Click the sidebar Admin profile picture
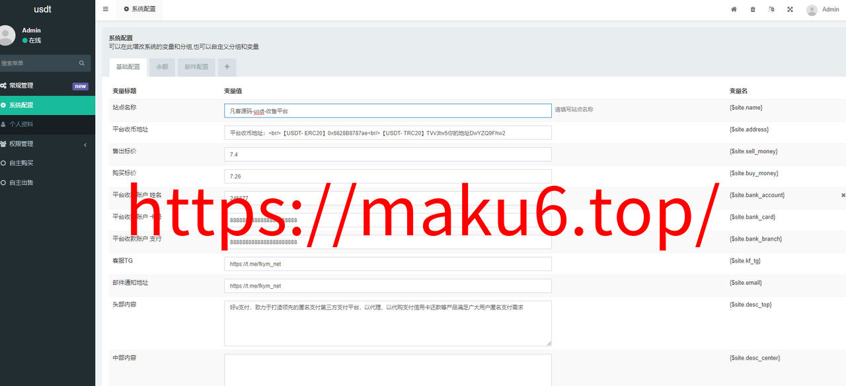846x386 pixels. click(7, 35)
